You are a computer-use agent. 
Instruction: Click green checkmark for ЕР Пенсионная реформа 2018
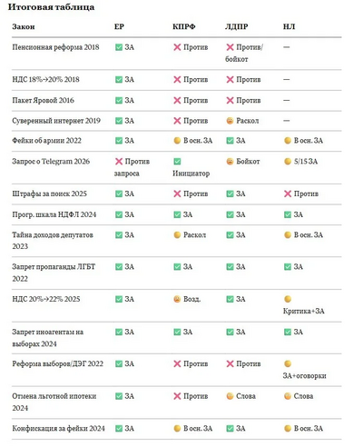(119, 47)
